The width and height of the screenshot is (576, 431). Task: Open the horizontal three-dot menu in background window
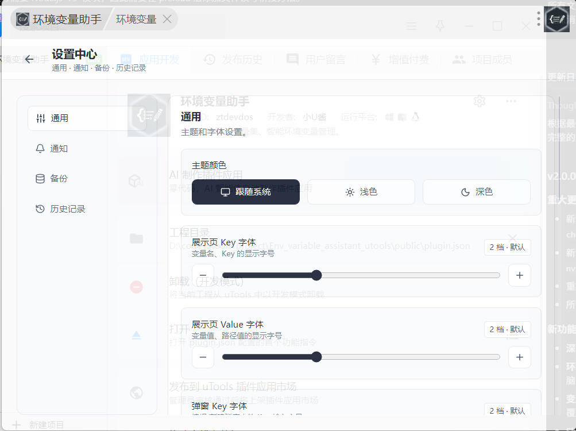pos(511,101)
